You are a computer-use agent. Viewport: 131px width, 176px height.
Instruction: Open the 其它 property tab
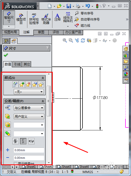[27, 64]
